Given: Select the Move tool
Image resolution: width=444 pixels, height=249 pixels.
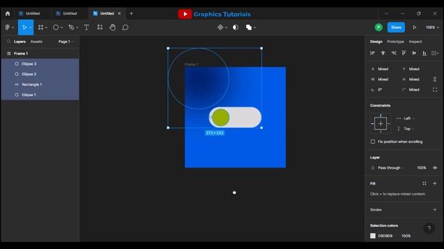Looking at the screenshot, I should [24, 28].
